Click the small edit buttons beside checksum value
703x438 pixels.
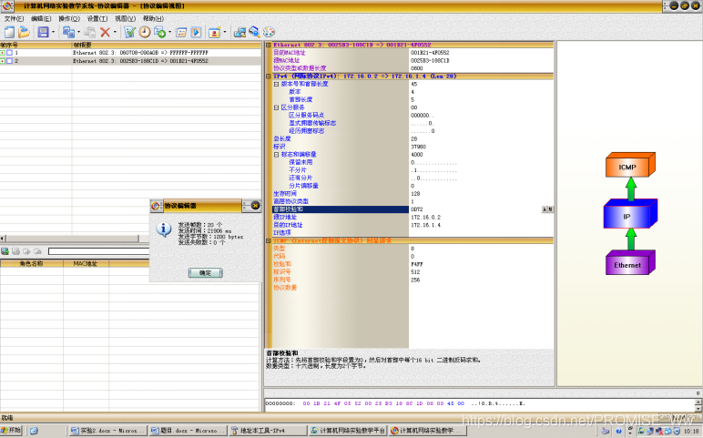tap(547, 209)
